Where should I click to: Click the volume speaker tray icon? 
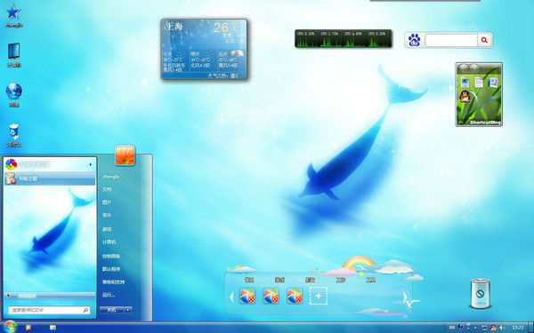[501, 328]
